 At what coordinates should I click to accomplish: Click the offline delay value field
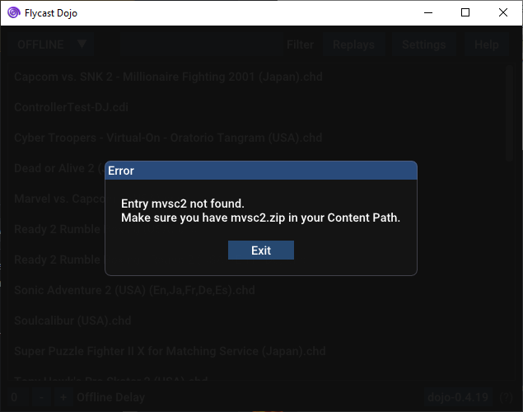(17, 397)
